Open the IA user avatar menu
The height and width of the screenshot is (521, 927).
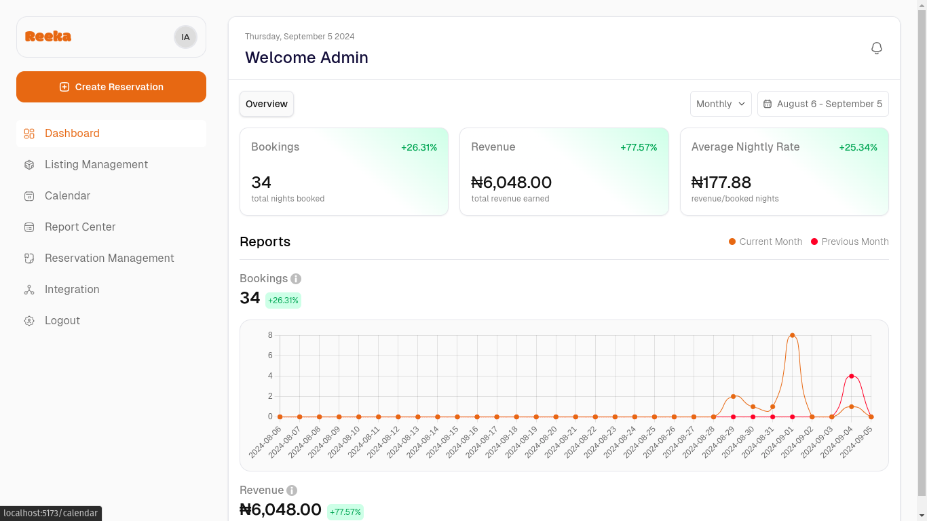(x=185, y=37)
